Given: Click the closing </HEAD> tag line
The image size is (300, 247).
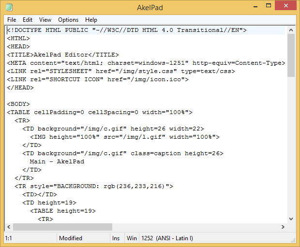Looking at the screenshot, I should [x=20, y=87].
